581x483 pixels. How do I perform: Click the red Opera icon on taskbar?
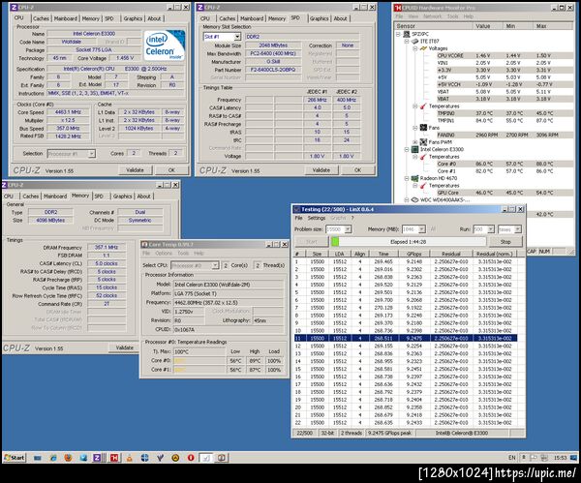pyautogui.click(x=191, y=458)
